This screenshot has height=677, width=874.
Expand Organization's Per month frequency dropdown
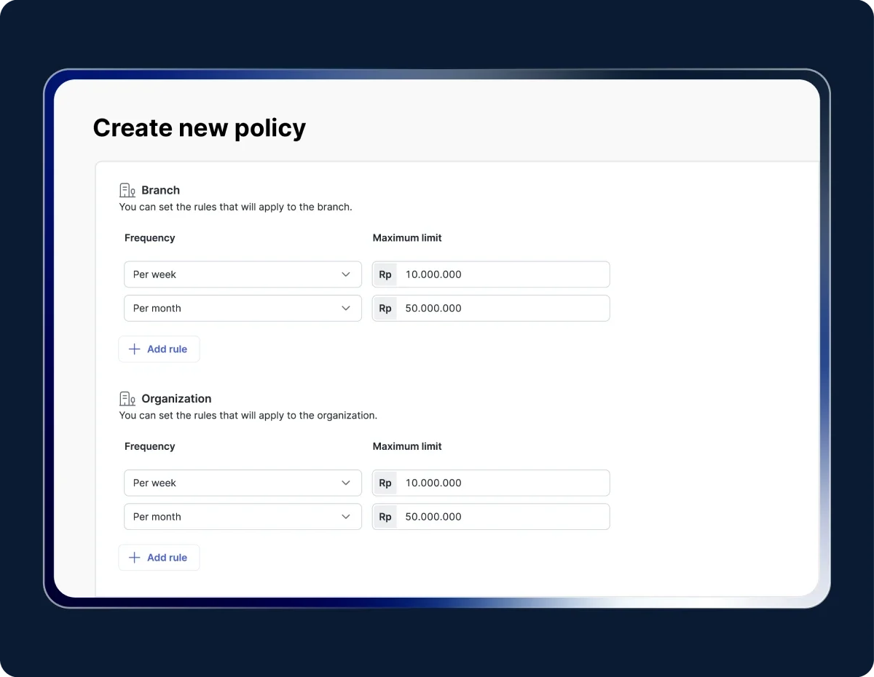click(243, 517)
